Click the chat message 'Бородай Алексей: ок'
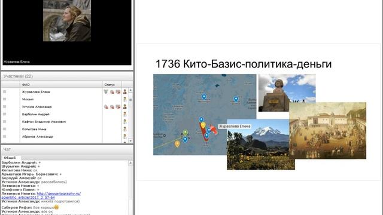The height and width of the screenshot is (215, 383). point(22,178)
